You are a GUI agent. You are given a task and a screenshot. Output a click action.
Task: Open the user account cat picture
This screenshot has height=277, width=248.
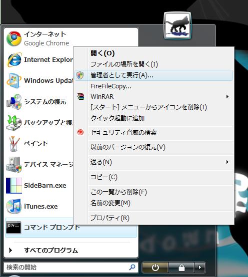pos(177,25)
